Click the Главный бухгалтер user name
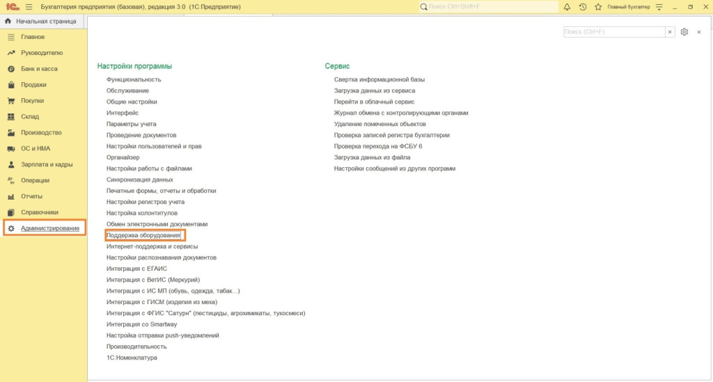 click(x=629, y=7)
